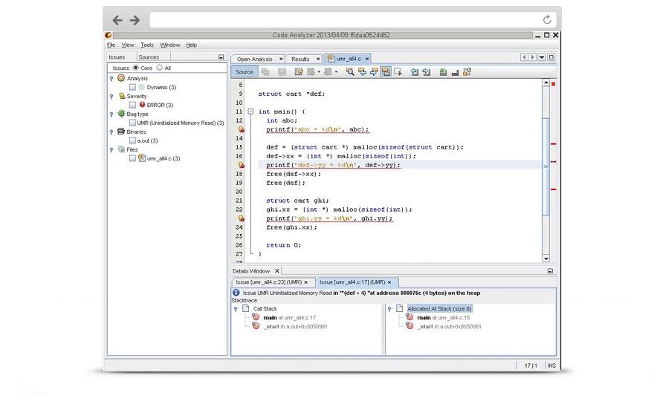Click Find Previous Occurrence toolbar icon
This screenshot has height=396, width=654.
click(362, 72)
